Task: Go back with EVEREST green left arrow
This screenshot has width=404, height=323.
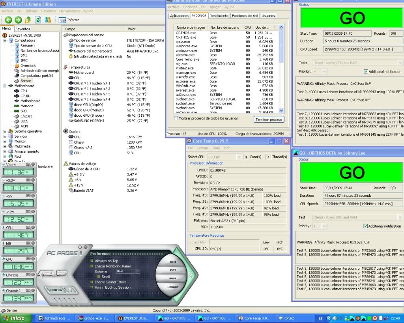Action: 8,20
